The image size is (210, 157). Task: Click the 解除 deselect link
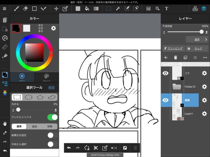[x=51, y=88]
